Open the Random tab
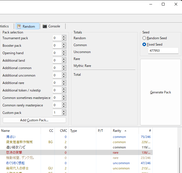Viewport: 182px width, 173px height. pos(27,27)
